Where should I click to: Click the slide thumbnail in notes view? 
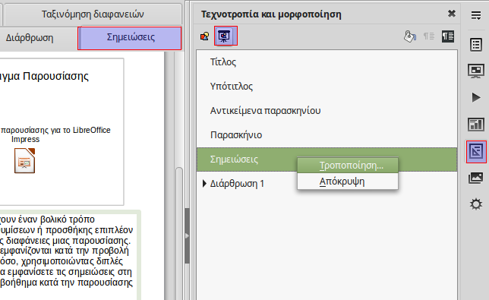tap(62, 131)
